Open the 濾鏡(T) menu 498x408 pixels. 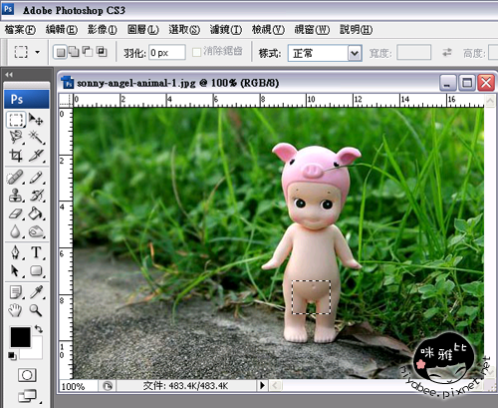(226, 30)
